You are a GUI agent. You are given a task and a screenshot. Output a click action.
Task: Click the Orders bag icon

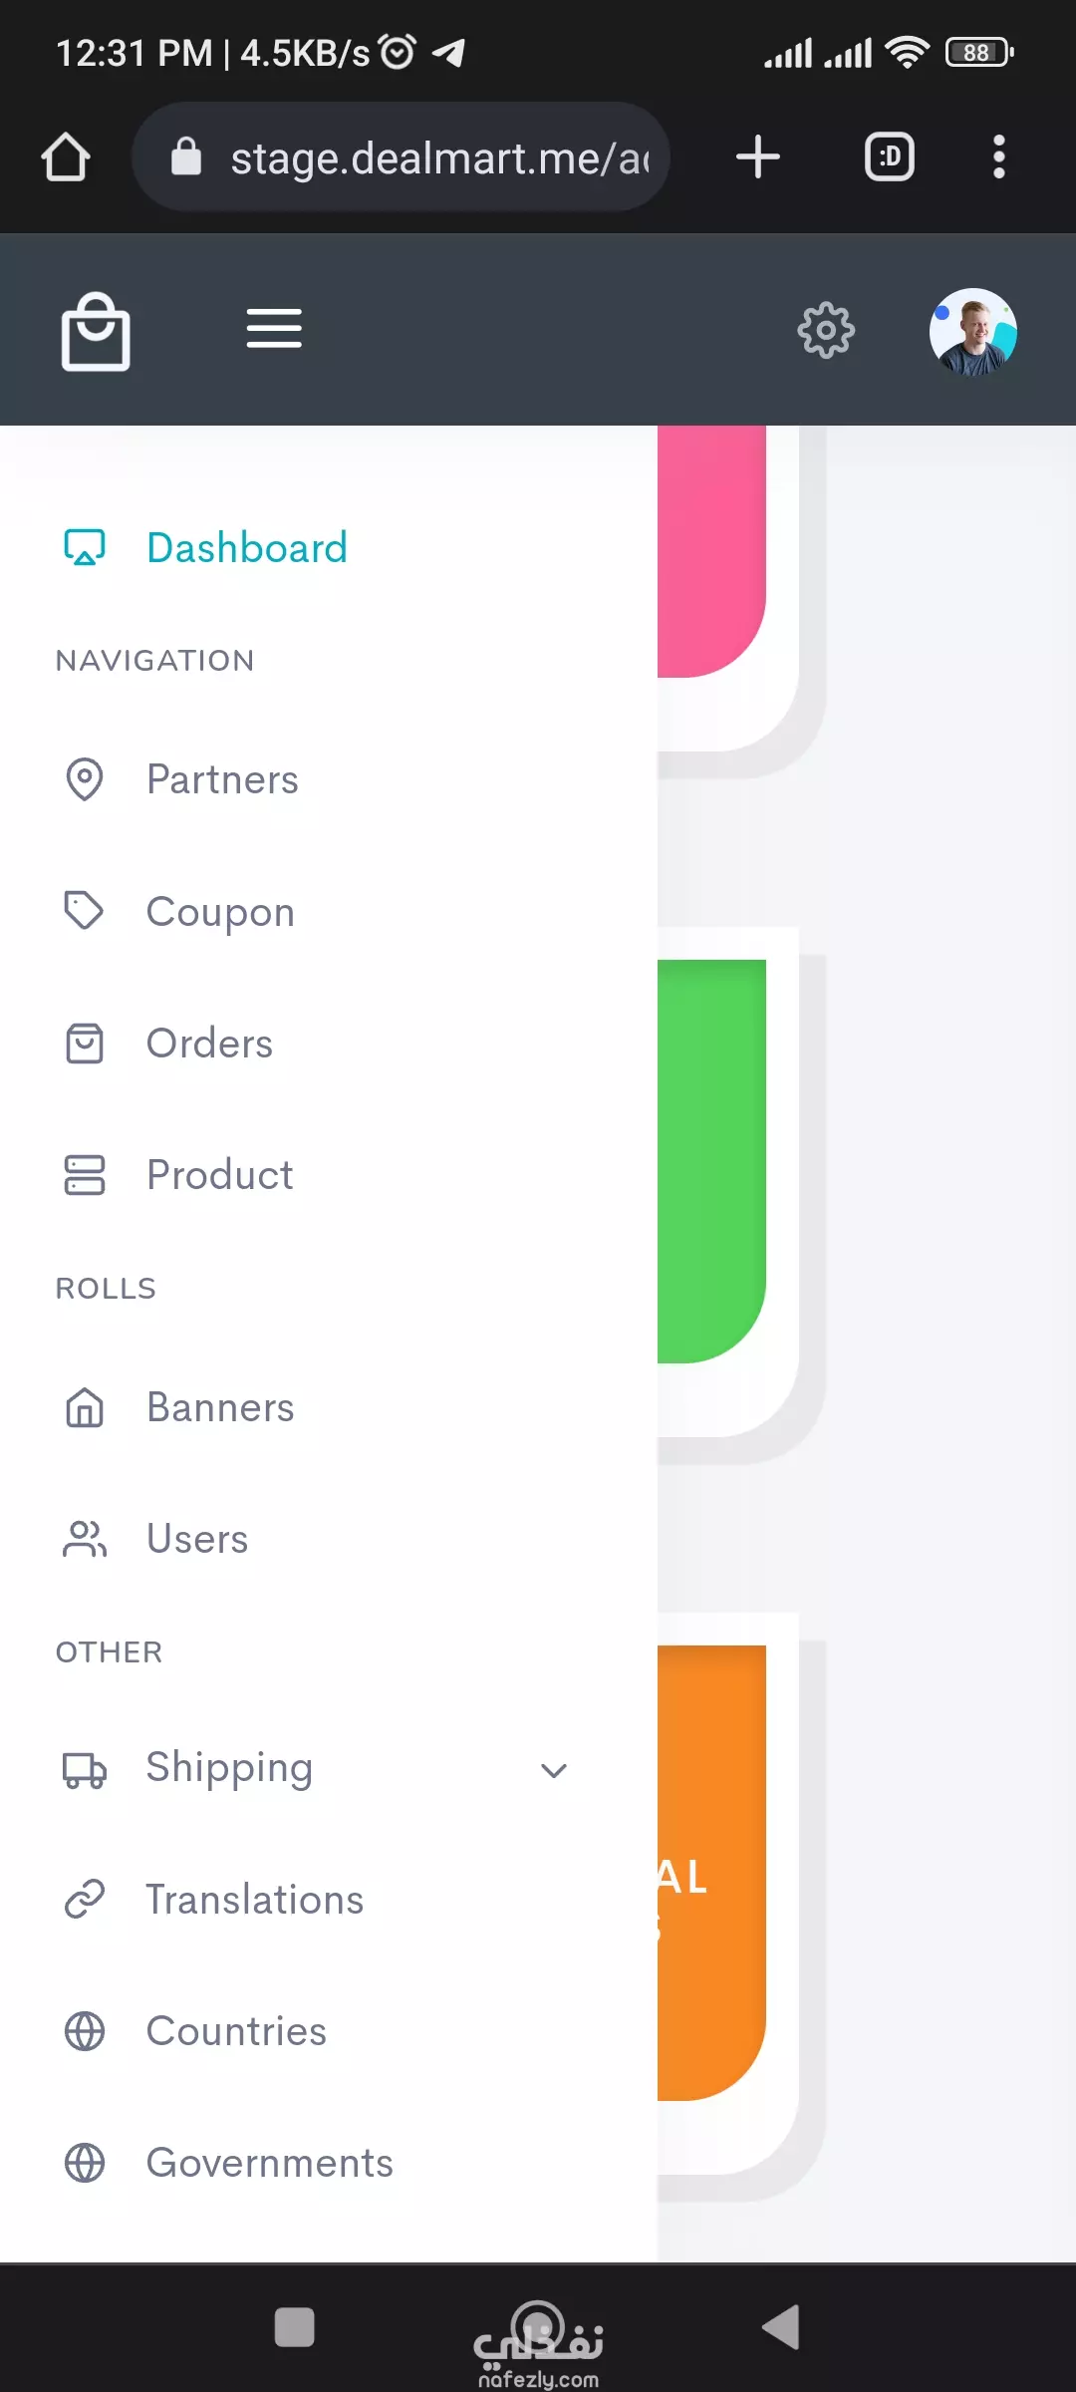[x=84, y=1044]
